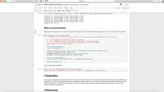The width and height of the screenshot is (164, 92).
Task: Open the Edit menu
Action: click(x=40, y=8)
